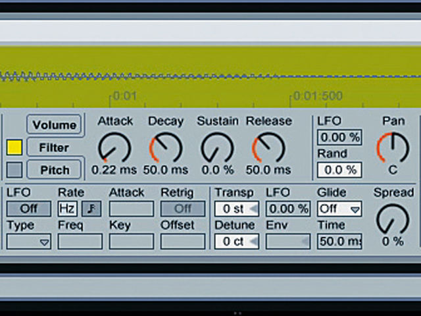Adjust the Spread knob

tap(393, 219)
